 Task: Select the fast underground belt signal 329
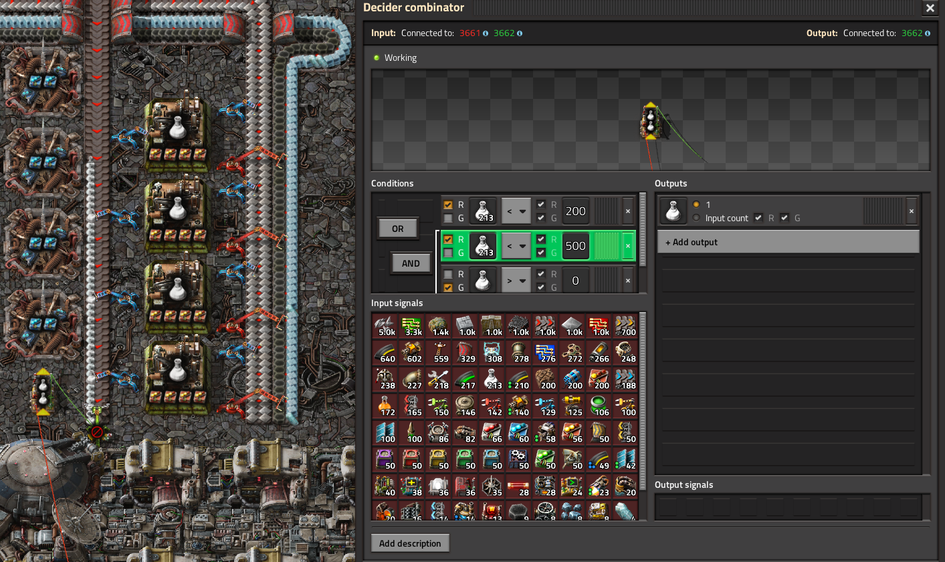[x=465, y=353]
